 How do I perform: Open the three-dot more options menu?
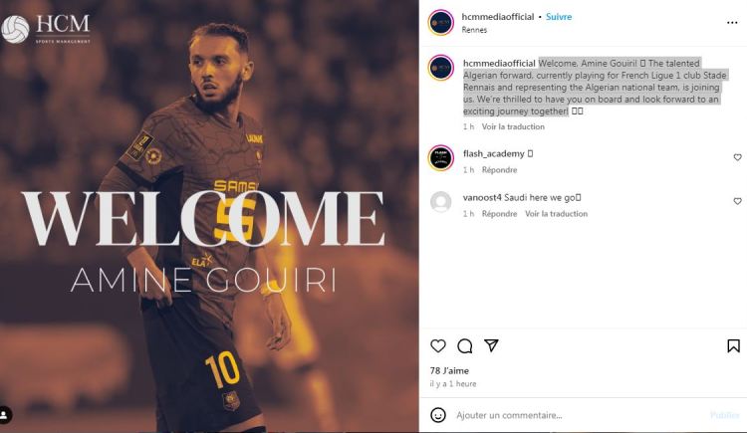coord(732,23)
